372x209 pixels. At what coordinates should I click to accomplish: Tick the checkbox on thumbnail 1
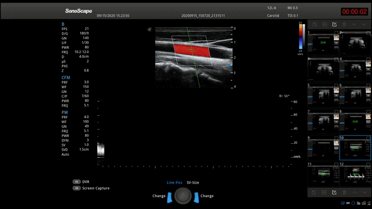pyautogui.click(x=336, y=33)
